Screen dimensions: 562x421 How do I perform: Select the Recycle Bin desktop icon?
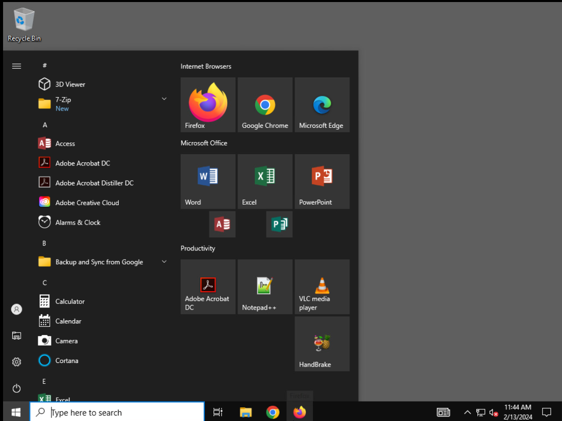pyautogui.click(x=24, y=25)
